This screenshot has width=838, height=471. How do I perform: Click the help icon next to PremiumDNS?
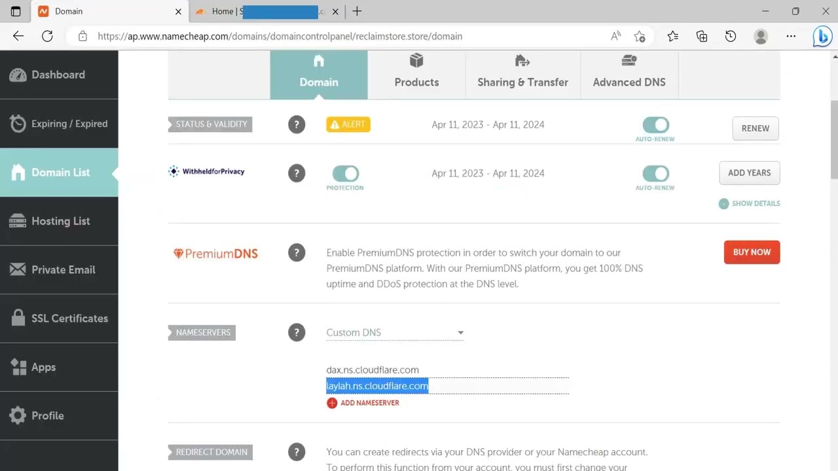point(297,253)
